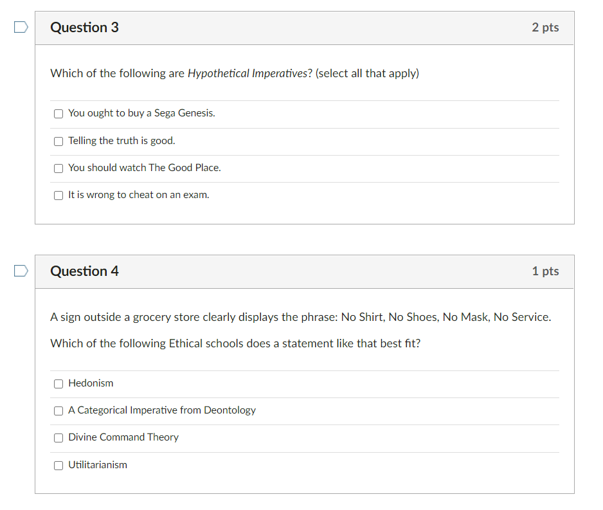
Task: Click the '2 pts' label on Question 3
Action: (x=545, y=28)
